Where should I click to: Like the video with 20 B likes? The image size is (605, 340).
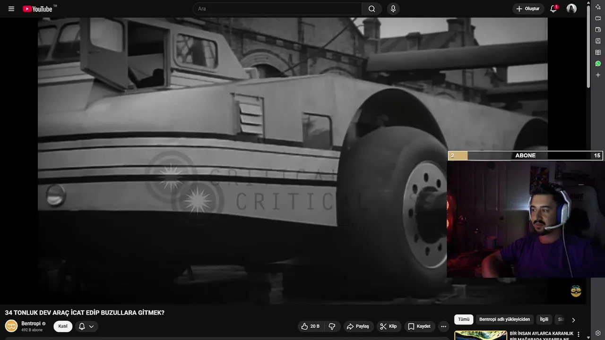tap(311, 326)
